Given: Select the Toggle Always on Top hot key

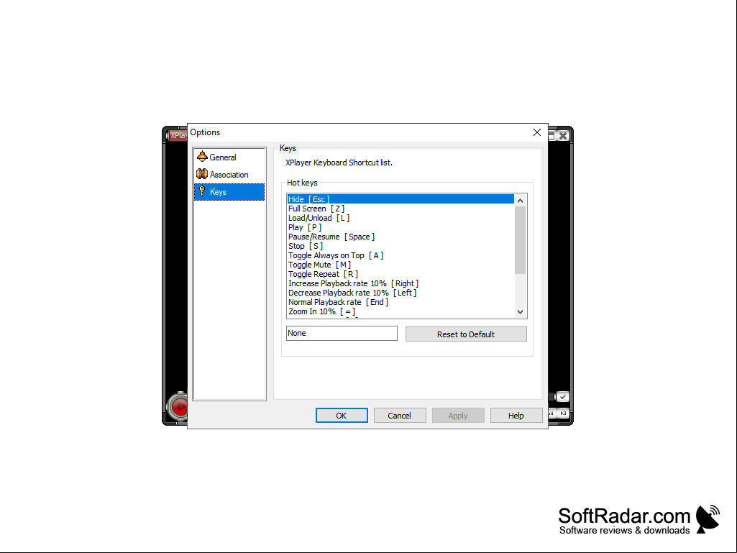Looking at the screenshot, I should coord(400,255).
